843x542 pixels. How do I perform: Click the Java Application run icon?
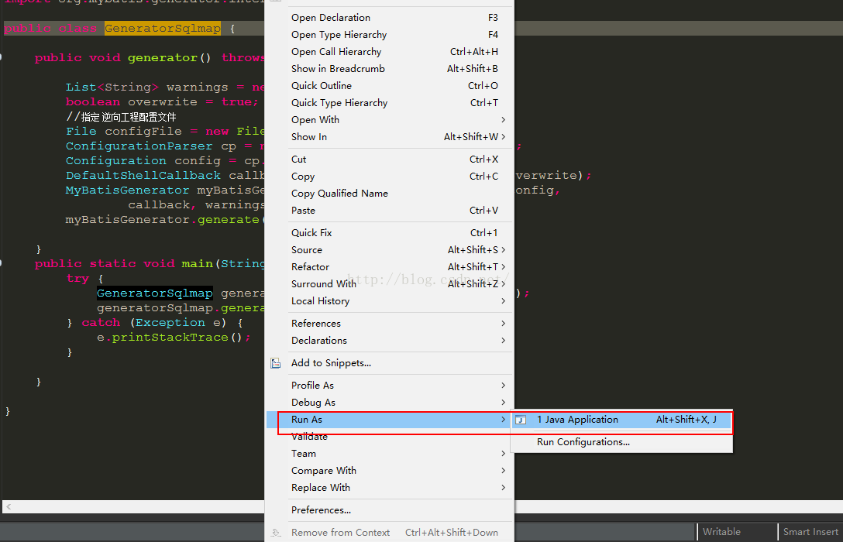(521, 420)
